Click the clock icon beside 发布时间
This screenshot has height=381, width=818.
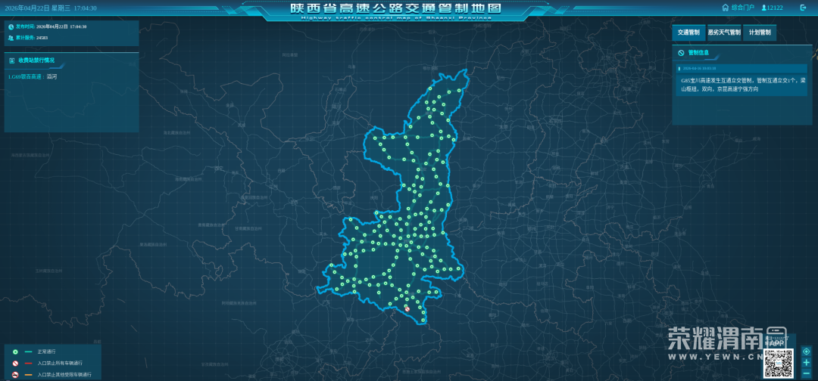coord(11,26)
